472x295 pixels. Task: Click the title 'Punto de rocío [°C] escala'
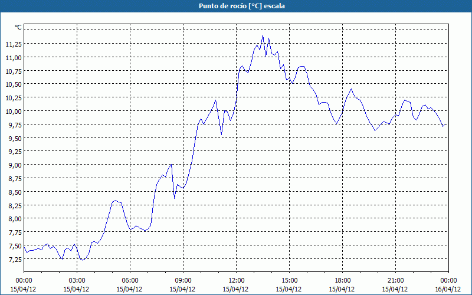(x=242, y=6)
